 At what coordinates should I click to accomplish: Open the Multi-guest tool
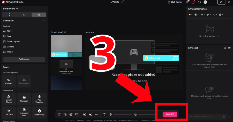(24, 81)
